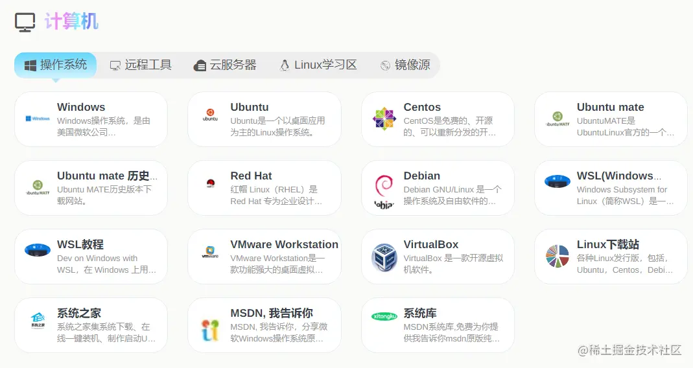This screenshot has height=368, width=693.
Task: Click the description 'Dev on Windows with WSL…'
Action: 106,264
